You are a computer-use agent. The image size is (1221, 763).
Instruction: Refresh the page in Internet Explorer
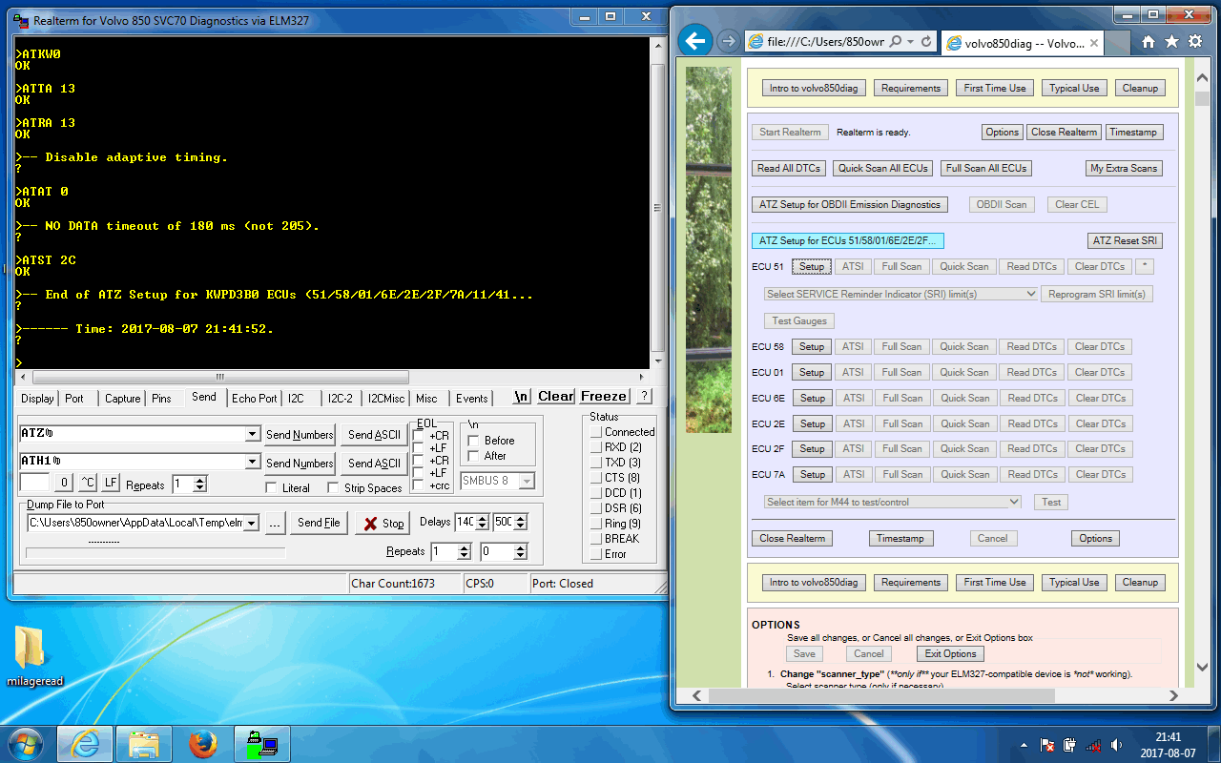point(925,42)
